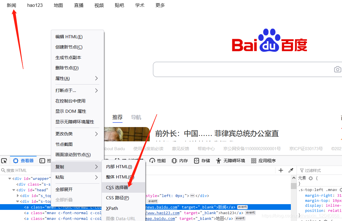Screen dimensions: 342x221
Task: Click the ellipsis badge in the div row
Action: point(192,196)
